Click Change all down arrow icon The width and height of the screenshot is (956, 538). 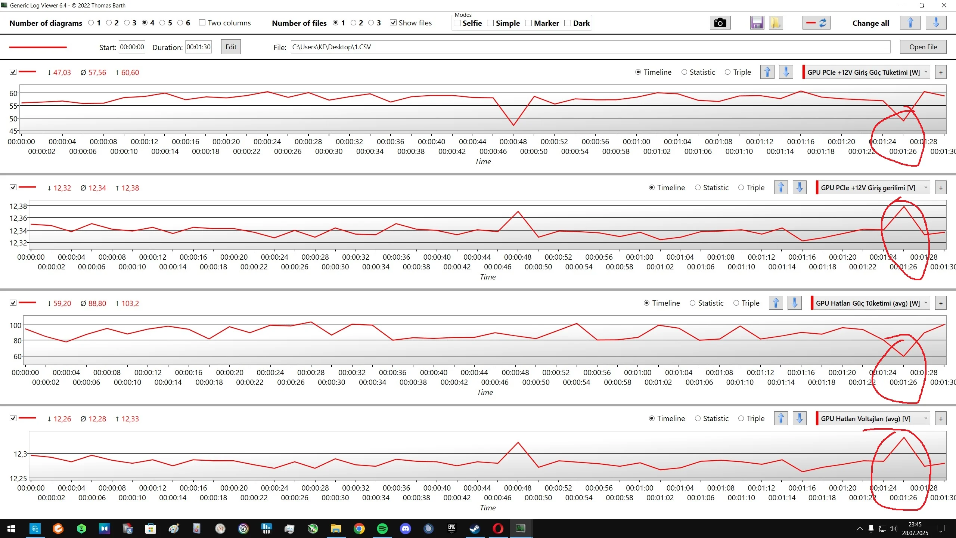click(936, 23)
